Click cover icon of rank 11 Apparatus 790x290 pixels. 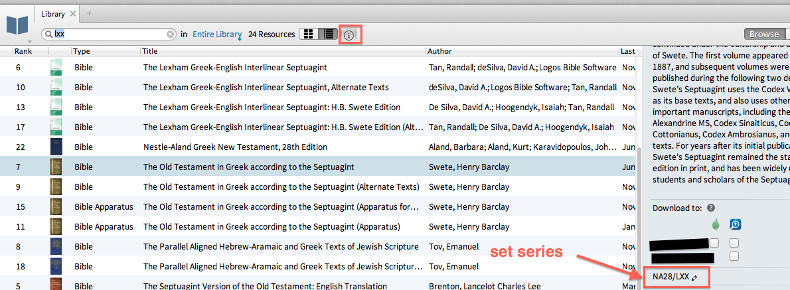(x=56, y=226)
